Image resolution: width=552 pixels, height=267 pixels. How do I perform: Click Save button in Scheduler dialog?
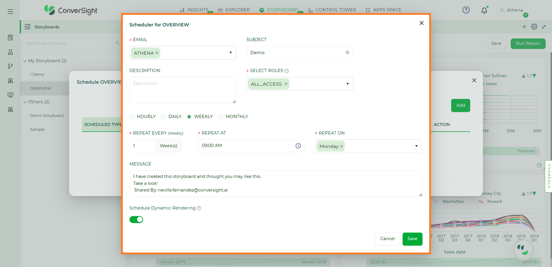coord(413,239)
